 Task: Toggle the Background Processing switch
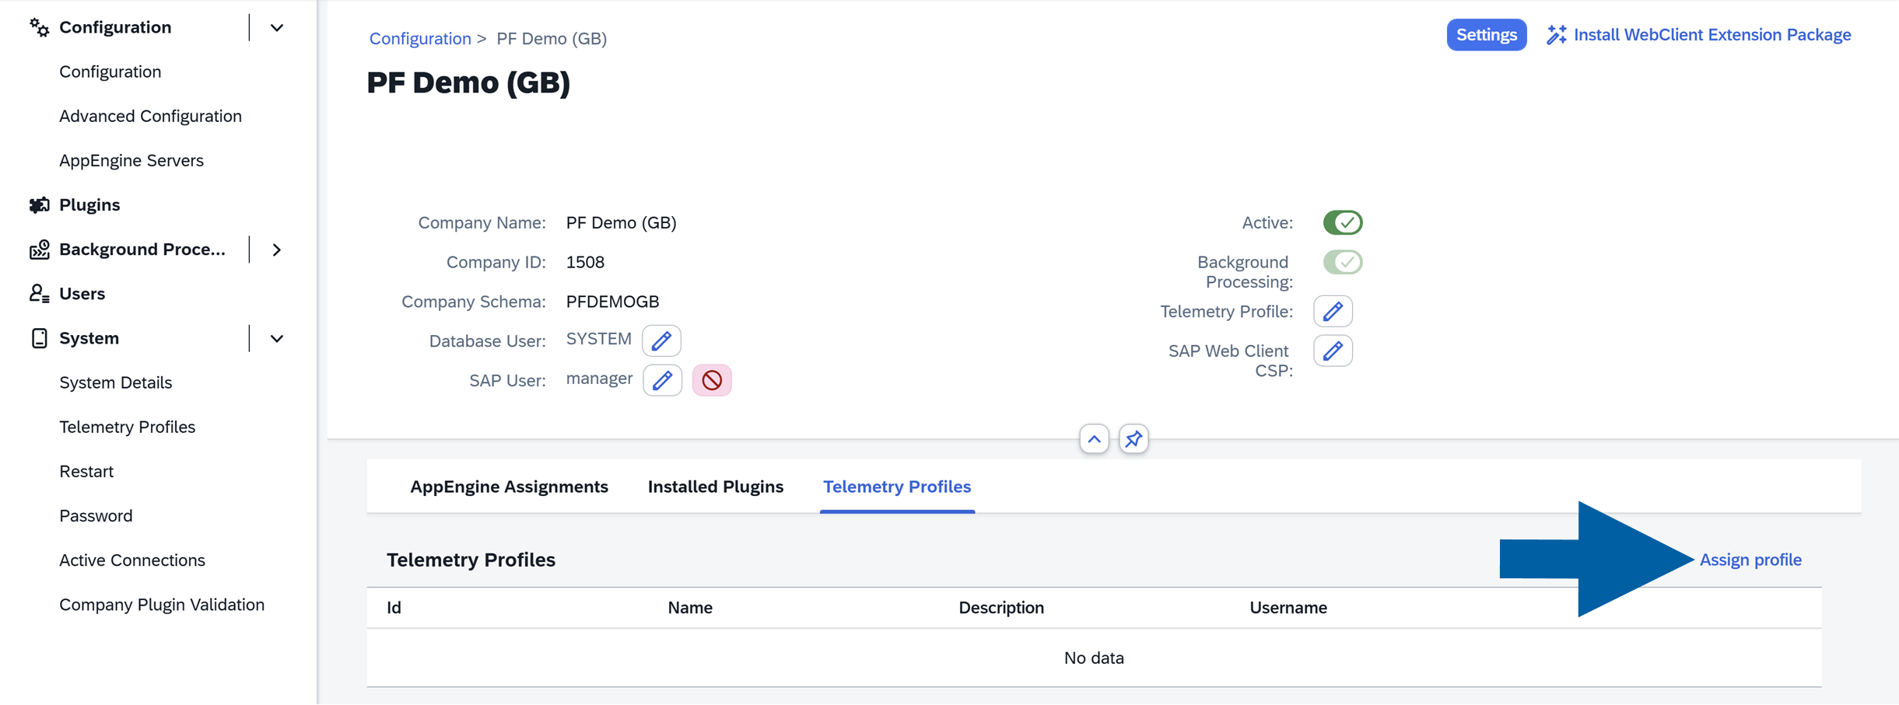pos(1343,263)
